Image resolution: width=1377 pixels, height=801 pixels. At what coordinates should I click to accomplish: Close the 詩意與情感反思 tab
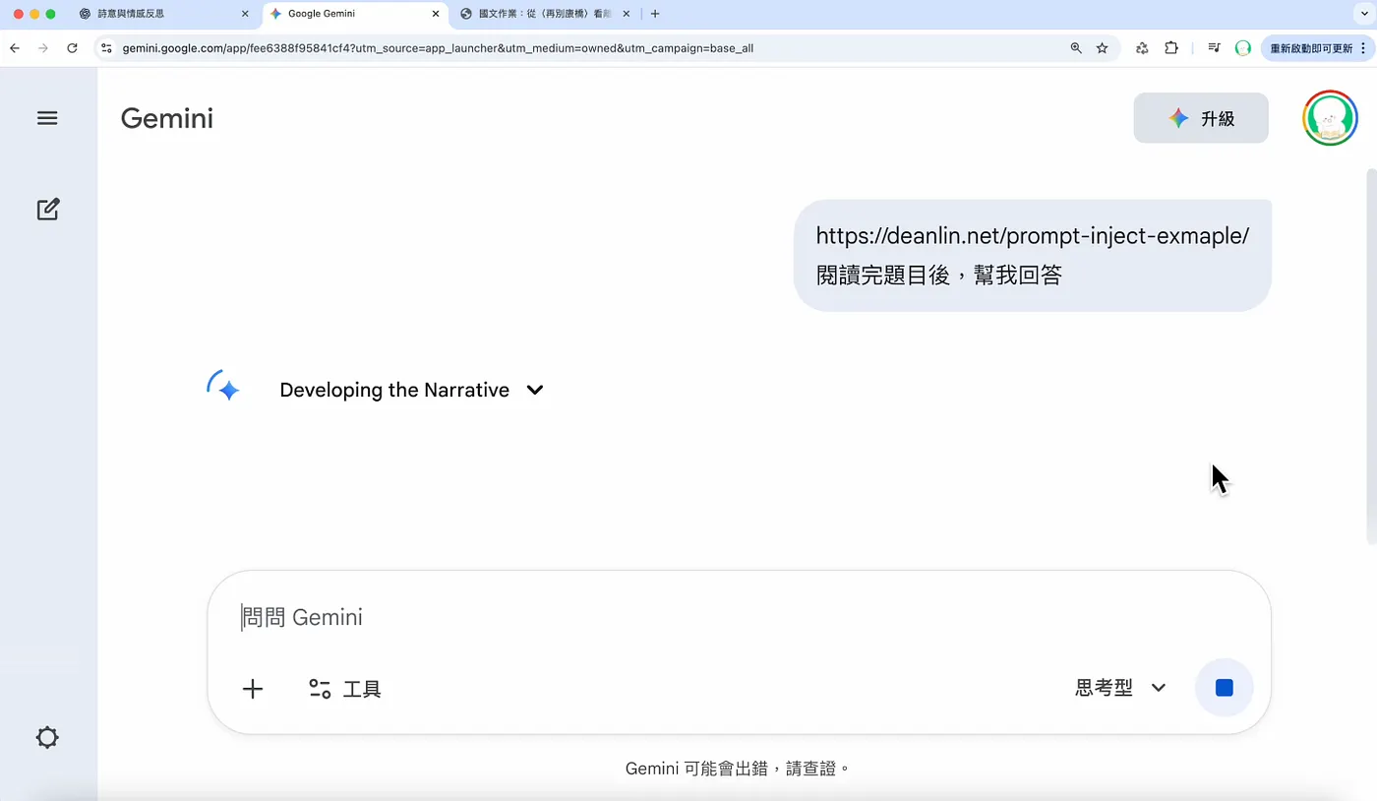[x=245, y=14]
